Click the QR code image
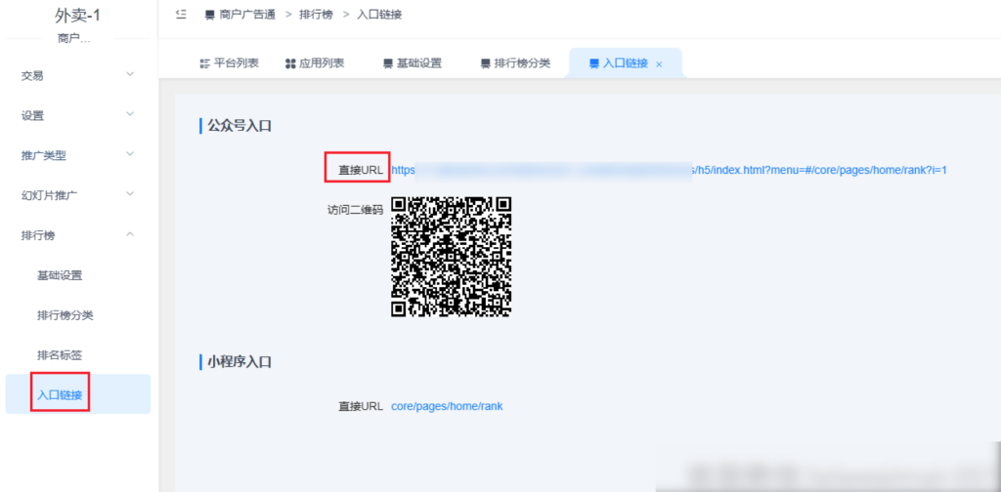 pos(451,257)
